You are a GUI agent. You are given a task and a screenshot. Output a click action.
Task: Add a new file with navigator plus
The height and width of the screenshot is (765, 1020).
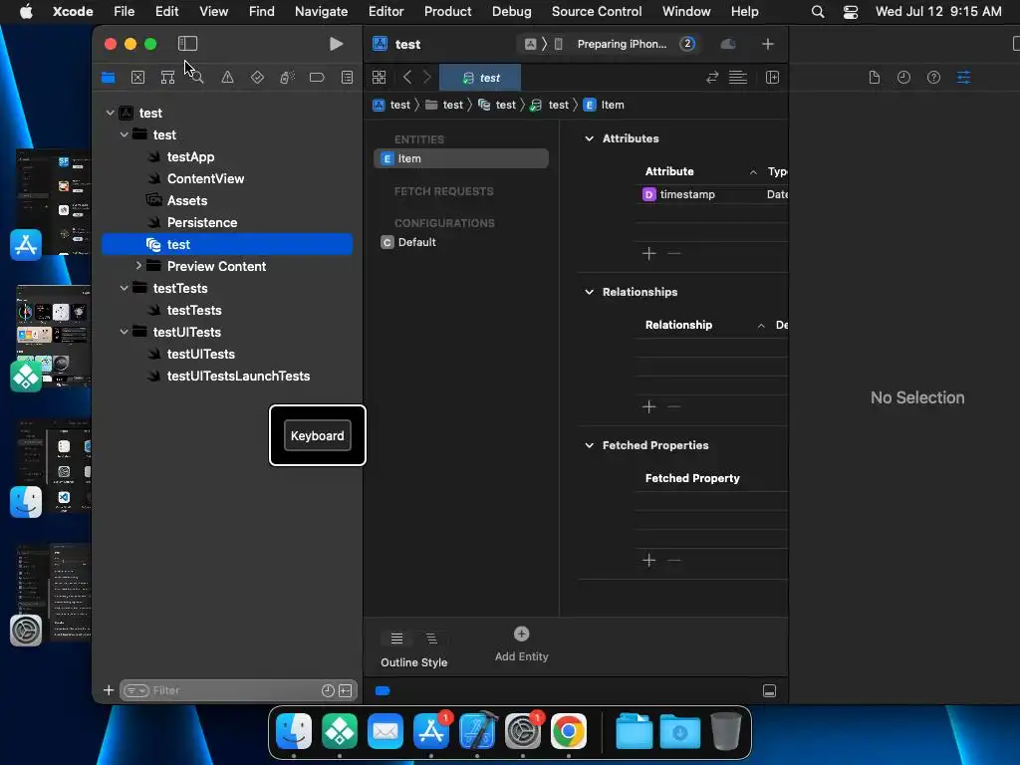point(109,690)
